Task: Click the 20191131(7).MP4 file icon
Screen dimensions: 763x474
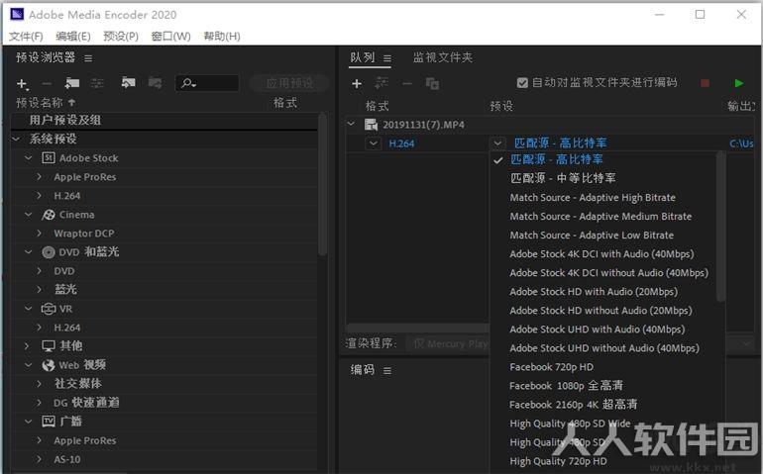Action: coord(372,125)
